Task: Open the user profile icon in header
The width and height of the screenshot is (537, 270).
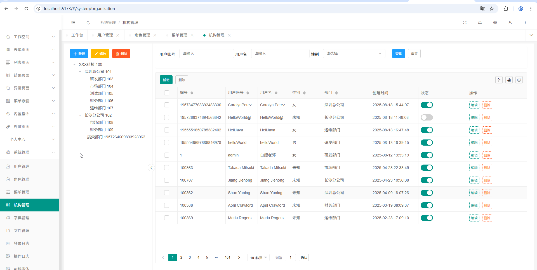Action: [510, 23]
